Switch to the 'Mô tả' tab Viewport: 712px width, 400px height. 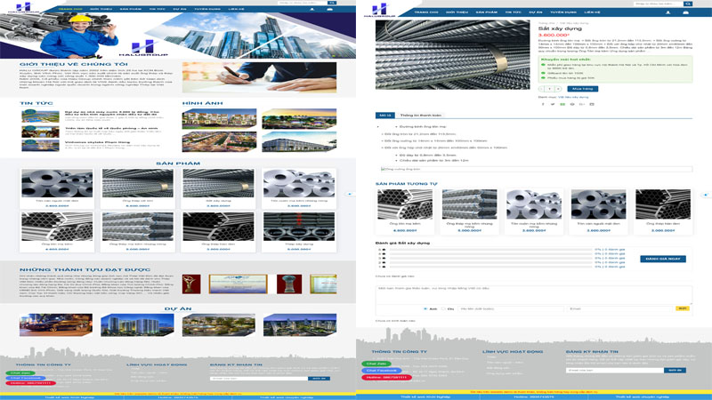click(x=385, y=116)
